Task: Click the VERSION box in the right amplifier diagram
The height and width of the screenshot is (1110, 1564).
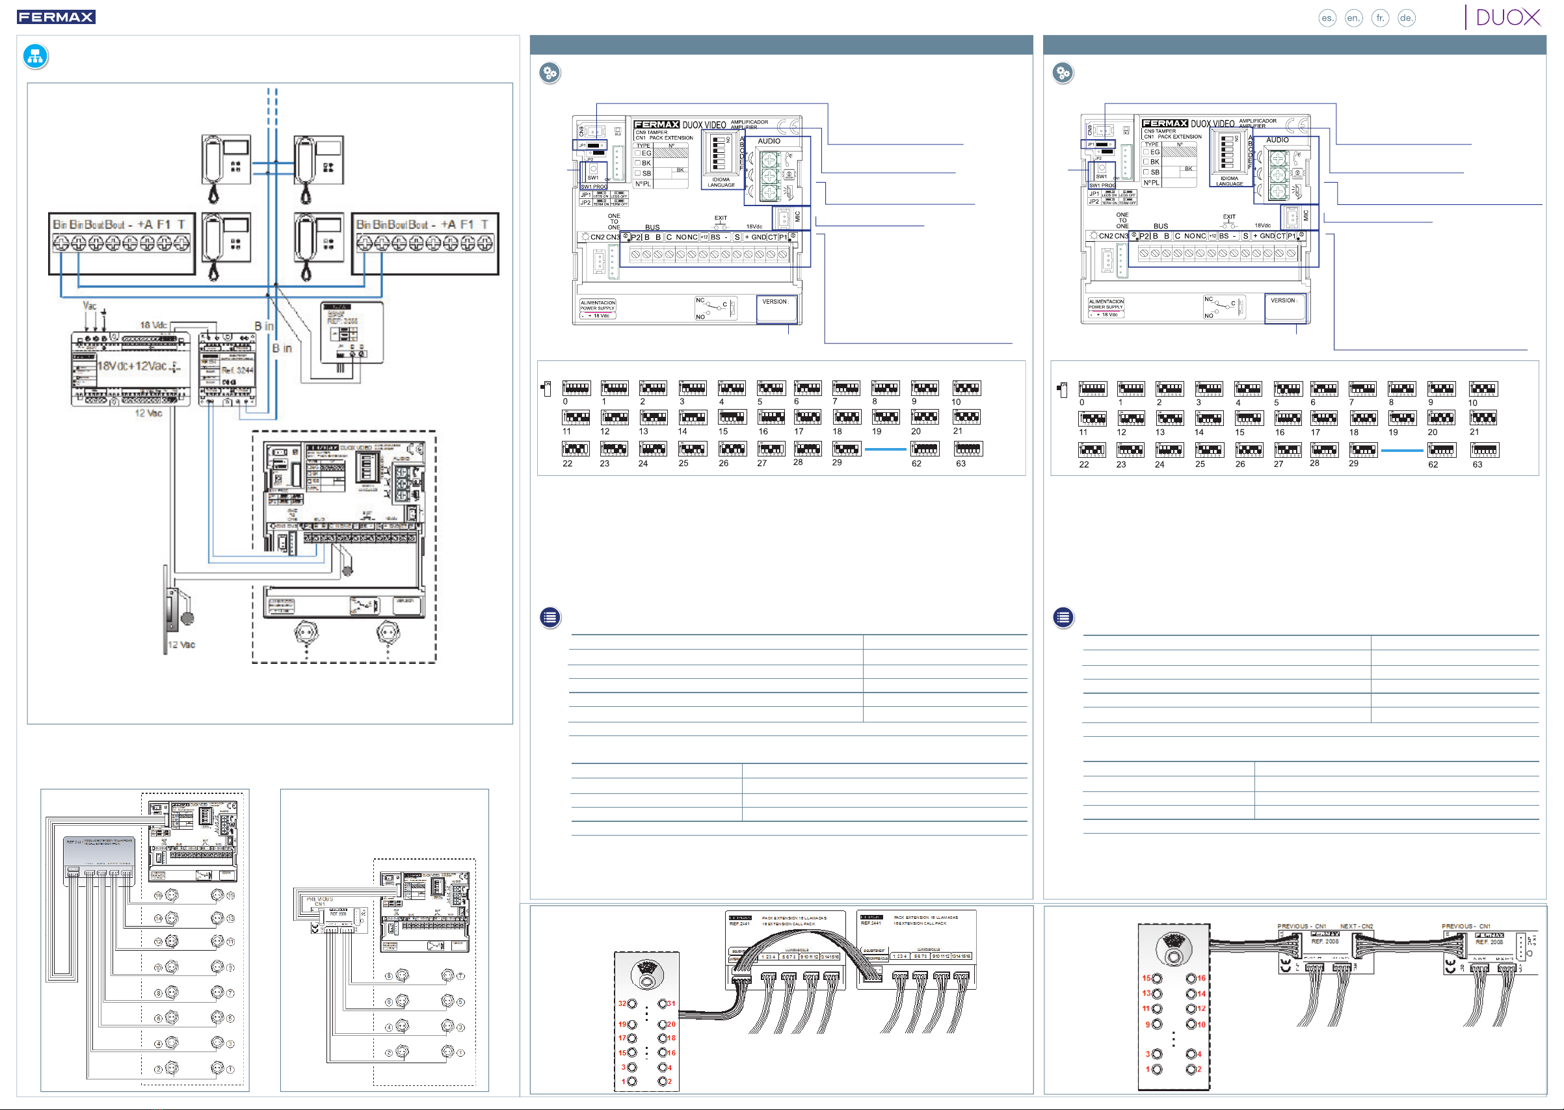Action: (x=1284, y=308)
